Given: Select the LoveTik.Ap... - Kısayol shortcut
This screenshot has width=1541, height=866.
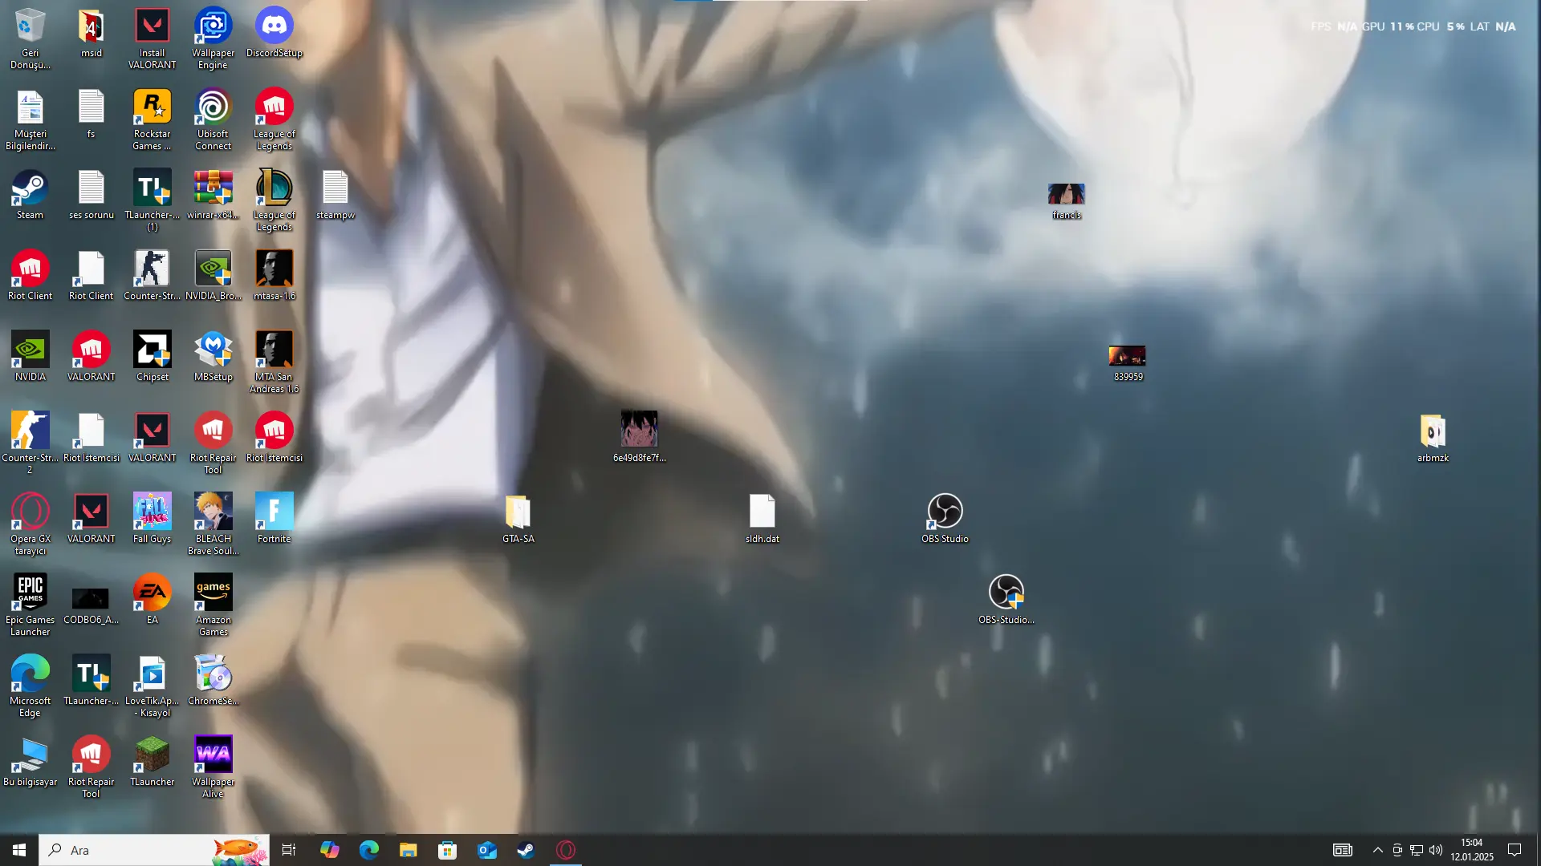Looking at the screenshot, I should (152, 686).
